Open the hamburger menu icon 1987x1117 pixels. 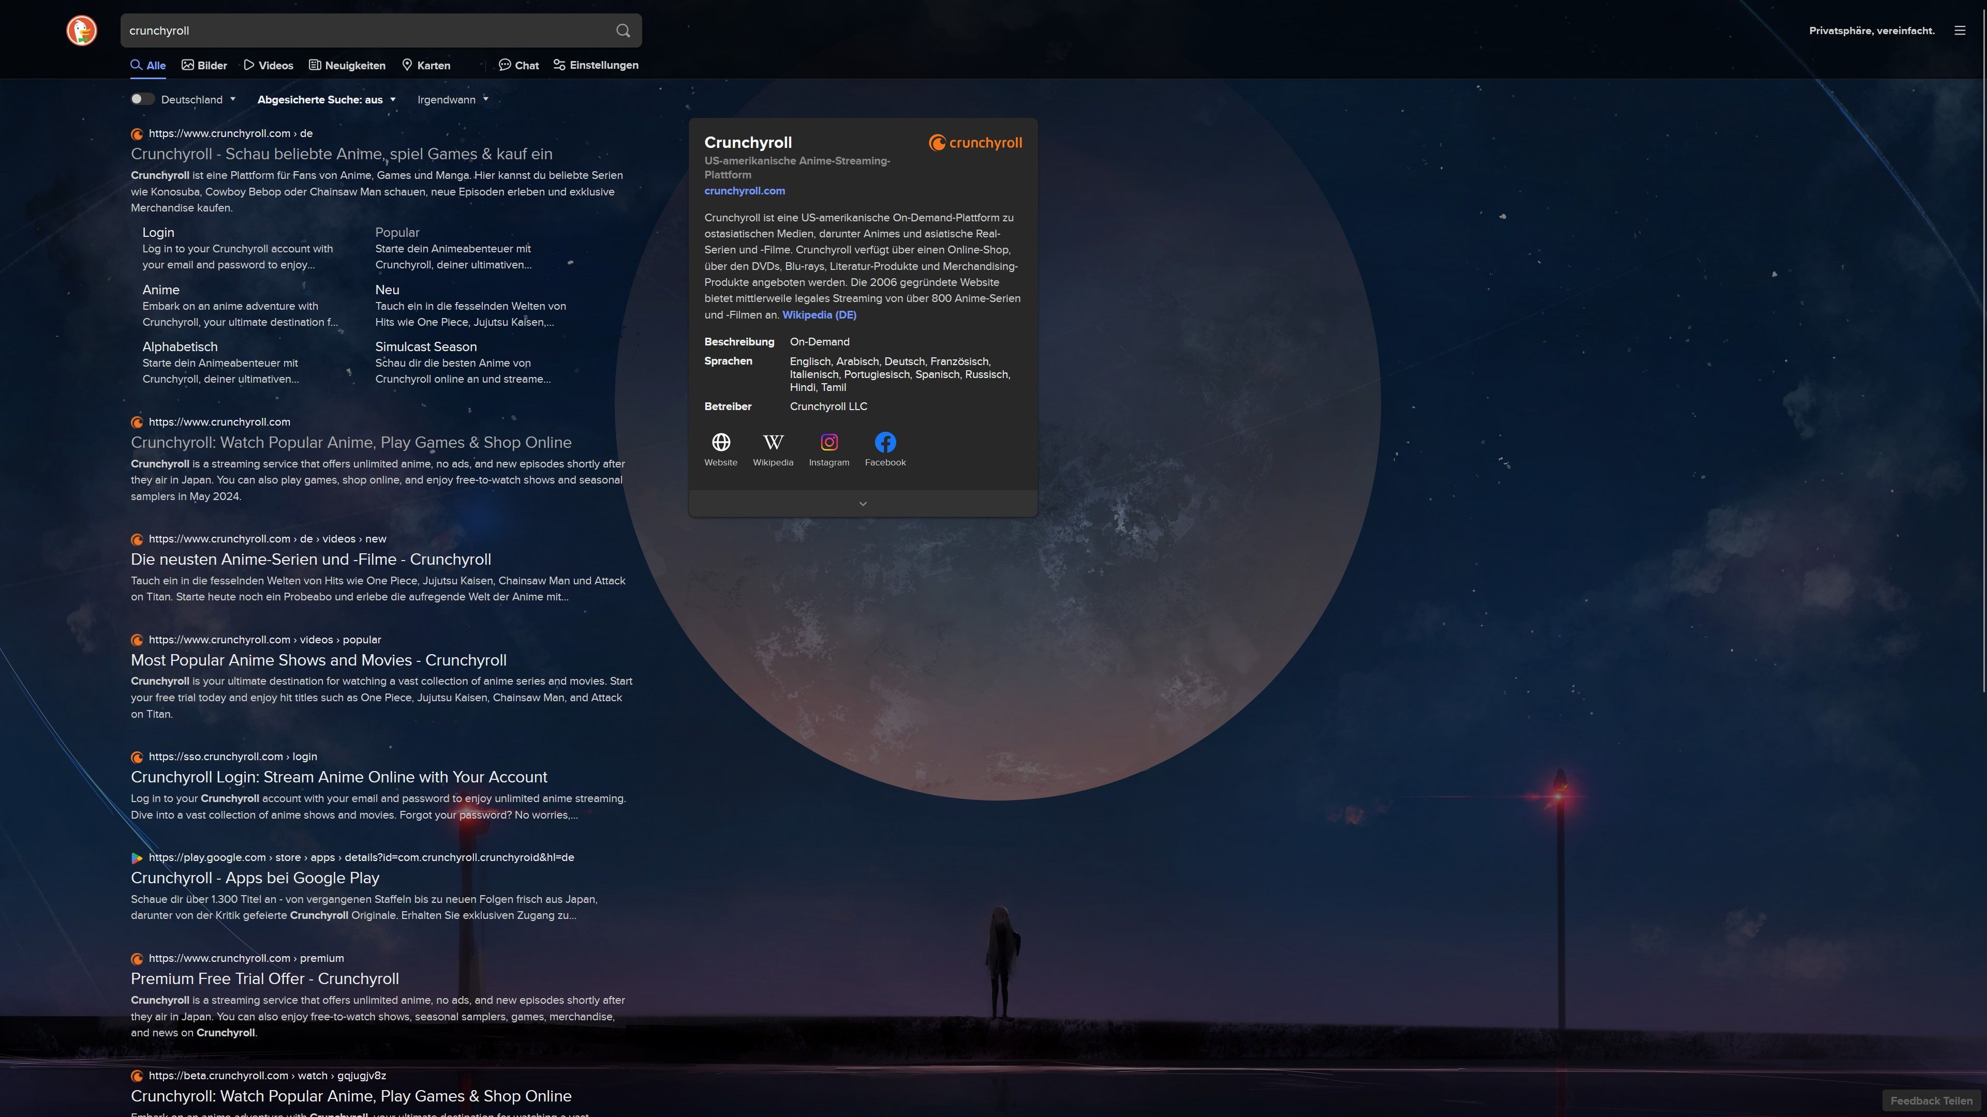[x=1960, y=31]
